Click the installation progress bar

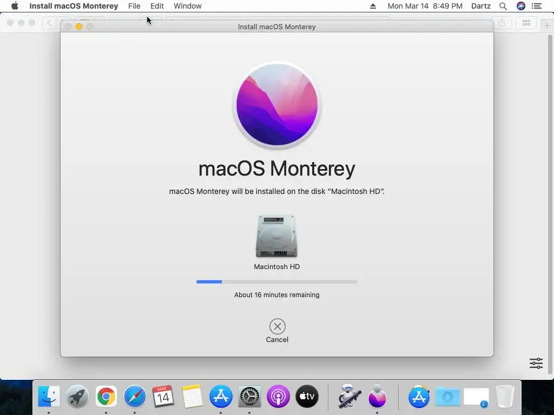point(276,282)
